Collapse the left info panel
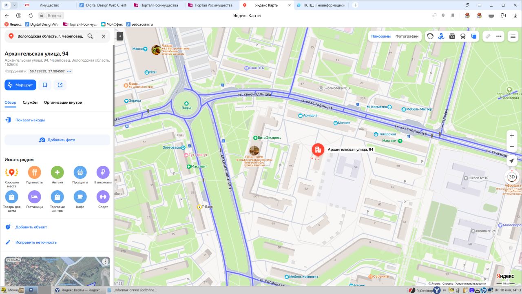The width and height of the screenshot is (522, 294). point(120,36)
